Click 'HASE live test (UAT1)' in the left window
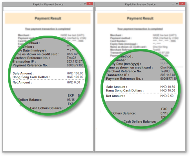 point(72,35)
